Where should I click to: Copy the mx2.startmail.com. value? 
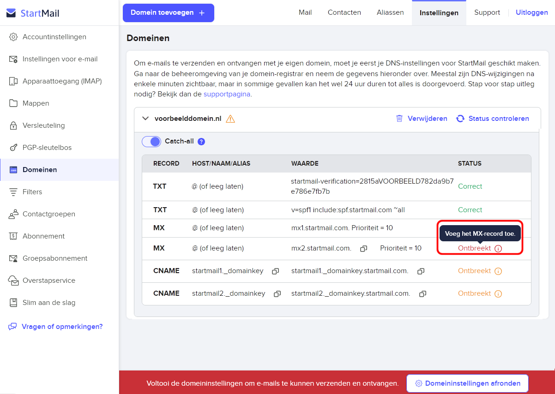[364, 249]
